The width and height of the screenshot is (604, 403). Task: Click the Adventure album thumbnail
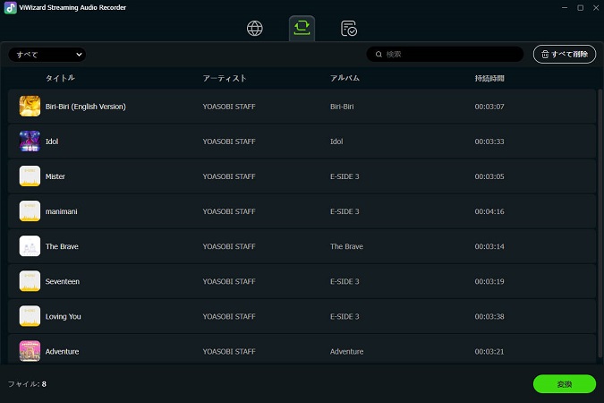[30, 351]
